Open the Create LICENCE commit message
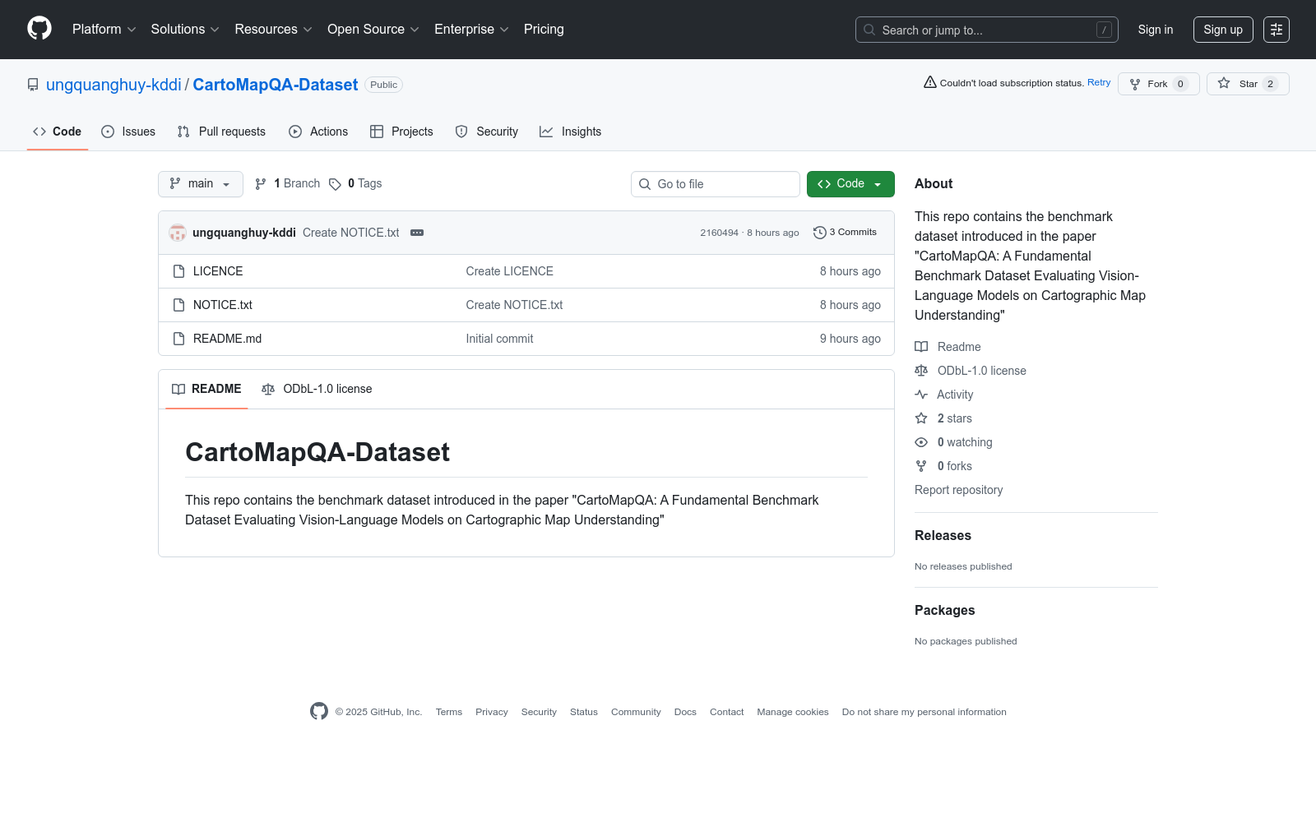The width and height of the screenshot is (1316, 822). coord(510,271)
